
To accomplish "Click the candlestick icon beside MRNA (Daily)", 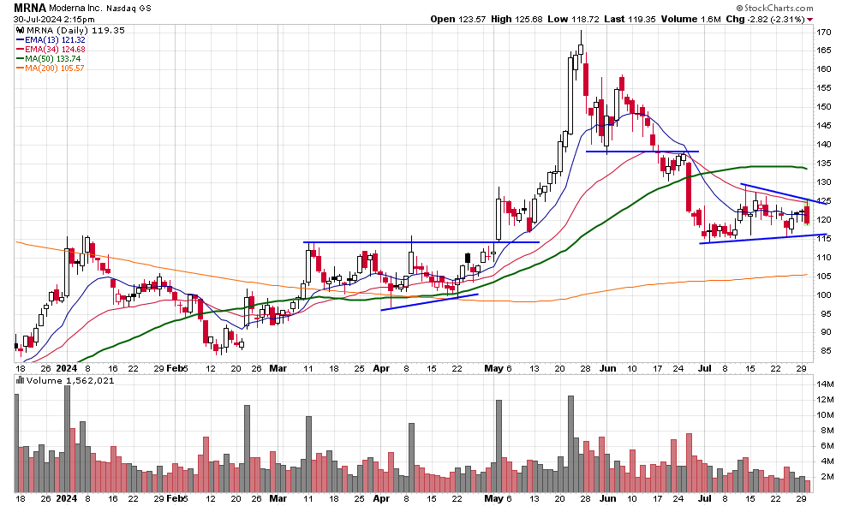I will tap(21, 30).
